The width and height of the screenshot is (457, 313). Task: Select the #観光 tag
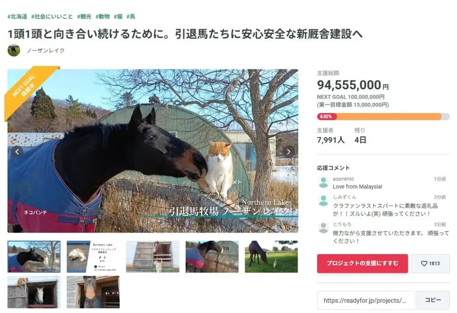click(84, 17)
